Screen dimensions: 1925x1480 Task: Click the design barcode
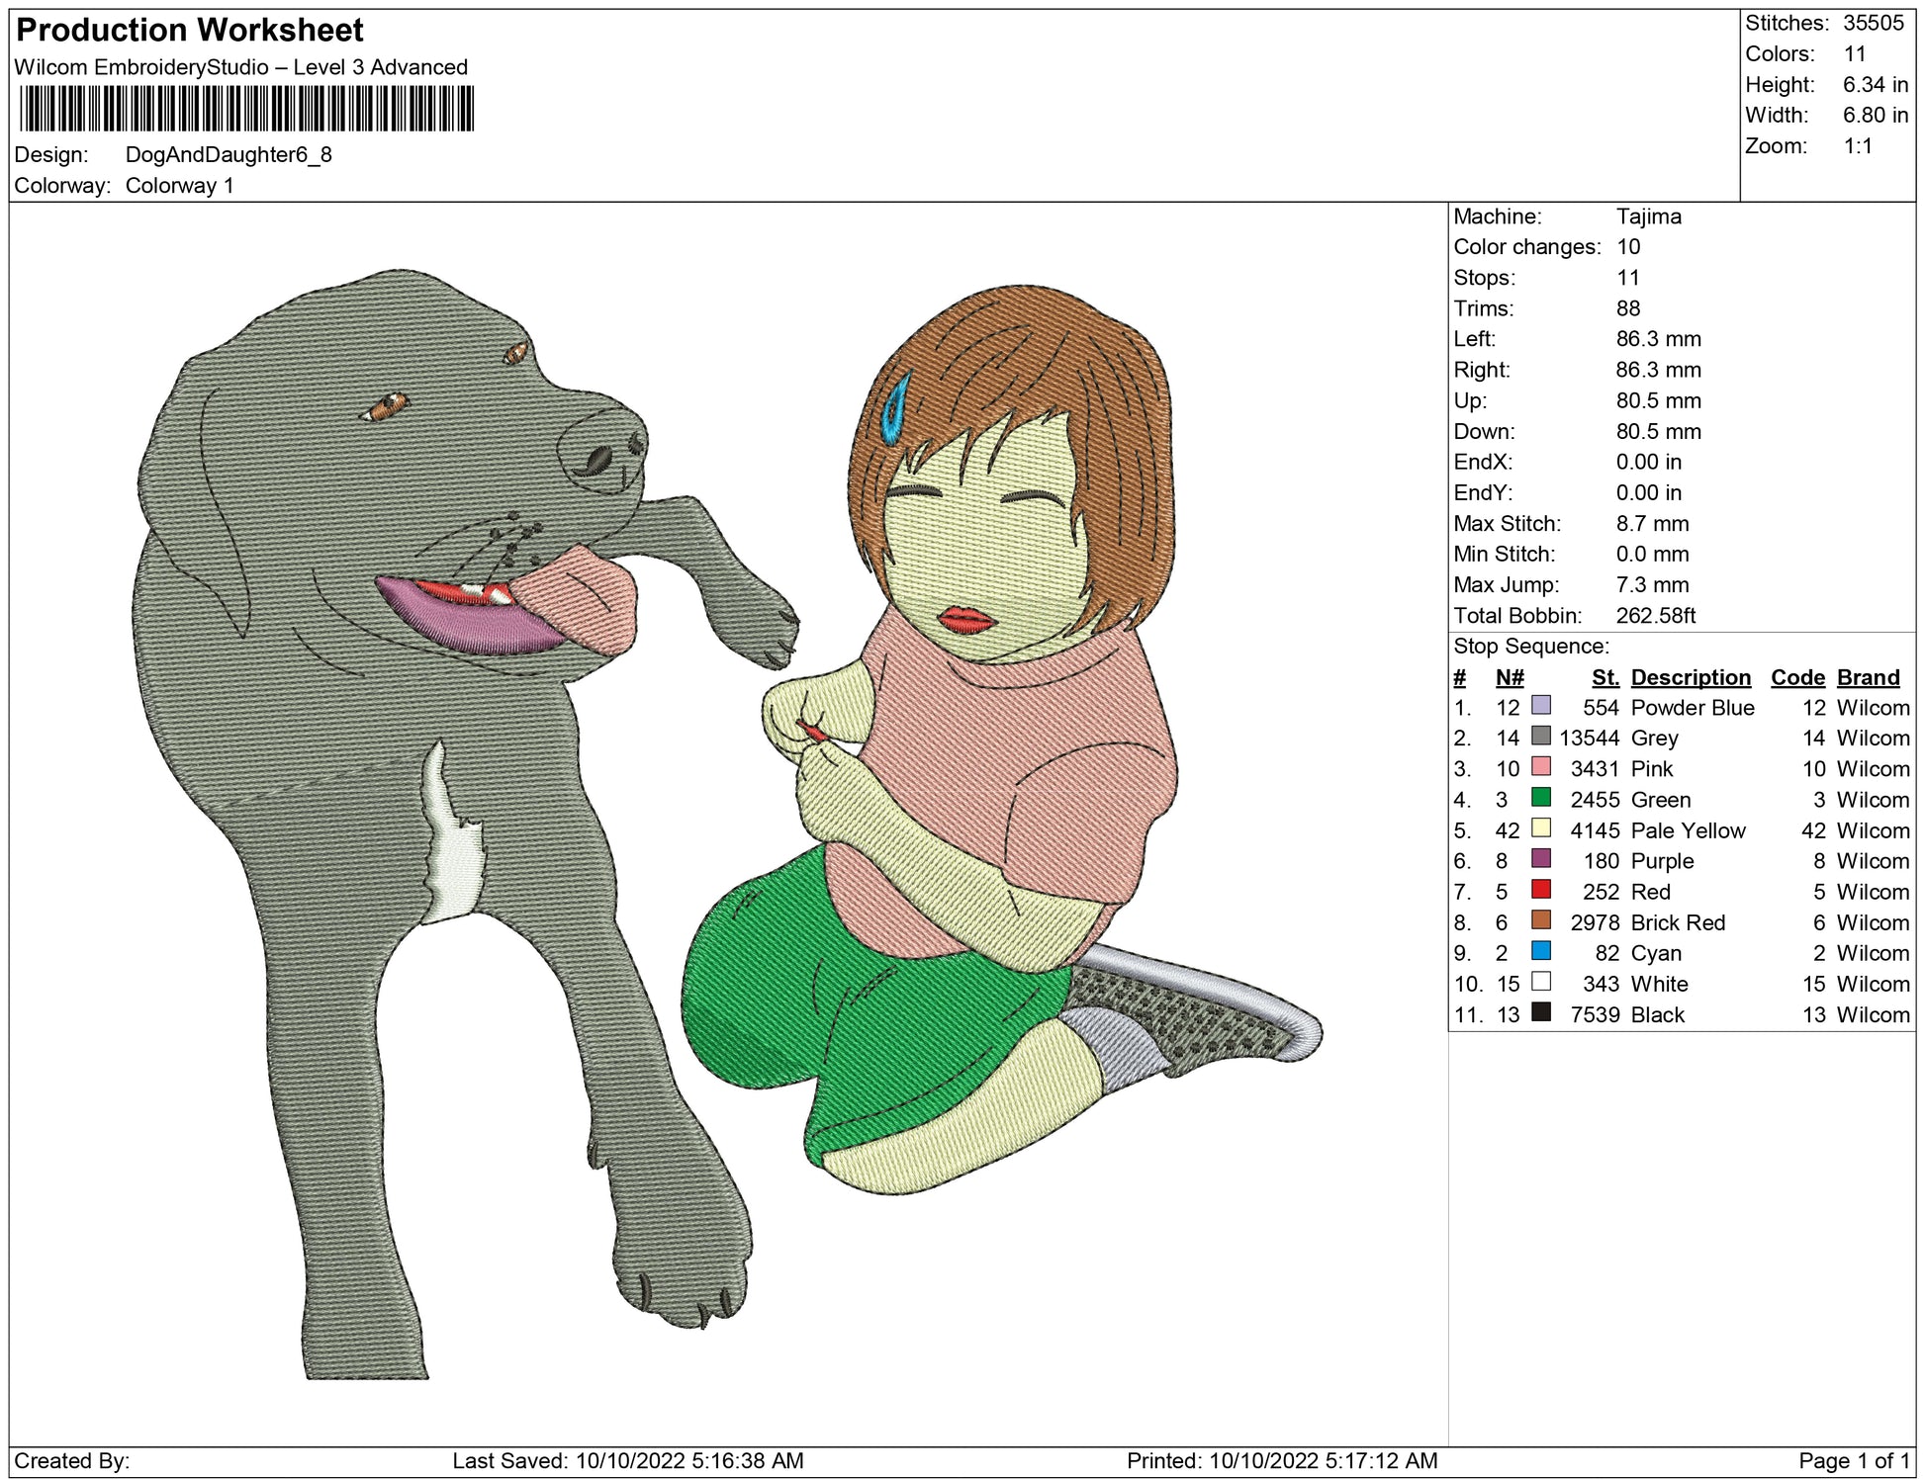(x=246, y=109)
